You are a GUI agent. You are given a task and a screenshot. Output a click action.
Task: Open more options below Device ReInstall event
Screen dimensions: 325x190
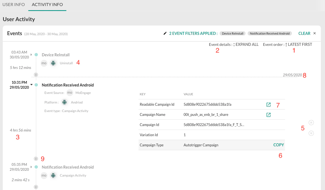[x=36, y=75]
